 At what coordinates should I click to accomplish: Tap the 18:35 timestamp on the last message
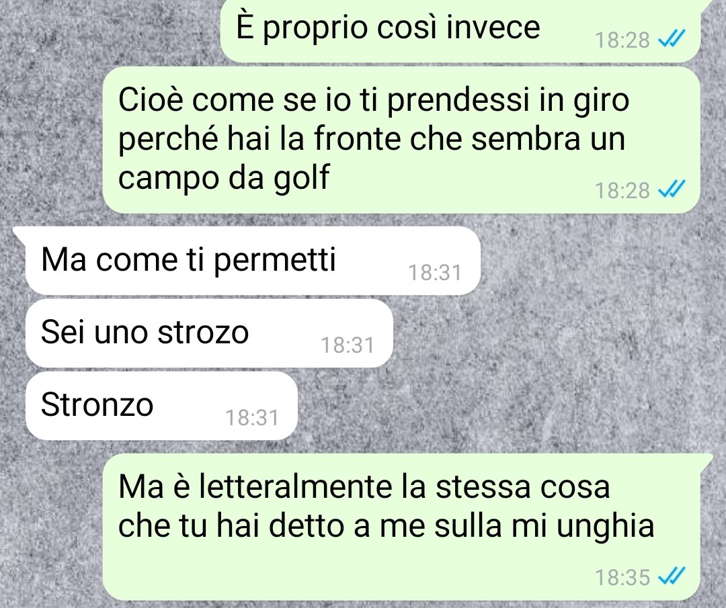click(622, 577)
